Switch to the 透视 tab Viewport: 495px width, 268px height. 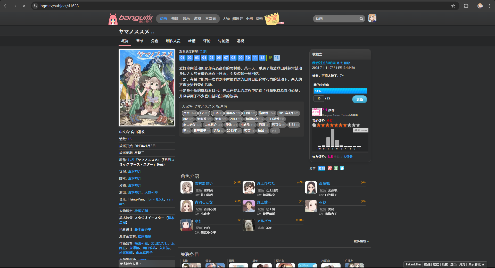click(240, 41)
